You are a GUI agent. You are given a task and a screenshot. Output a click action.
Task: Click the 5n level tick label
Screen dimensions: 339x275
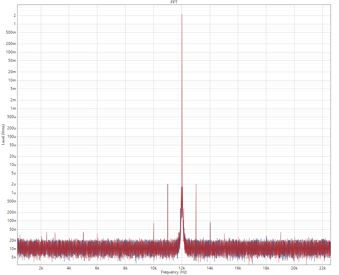[14, 257]
